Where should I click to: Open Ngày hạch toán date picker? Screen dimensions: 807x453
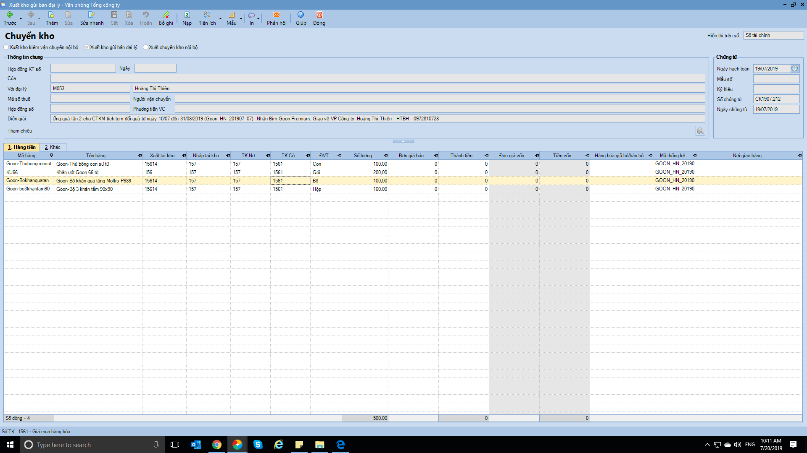794,68
